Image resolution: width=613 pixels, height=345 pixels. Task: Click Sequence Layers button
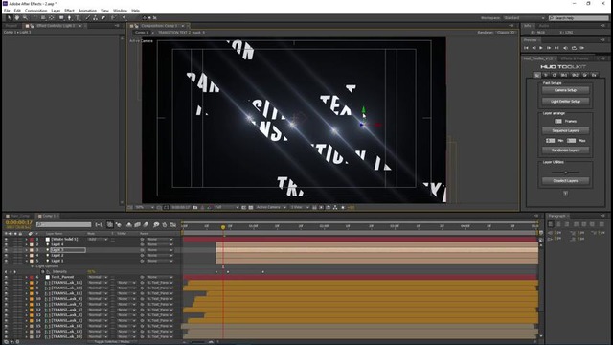coord(565,130)
